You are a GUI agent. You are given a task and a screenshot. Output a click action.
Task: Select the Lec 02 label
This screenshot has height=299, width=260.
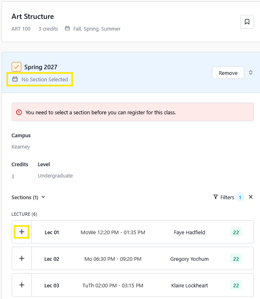click(x=52, y=259)
